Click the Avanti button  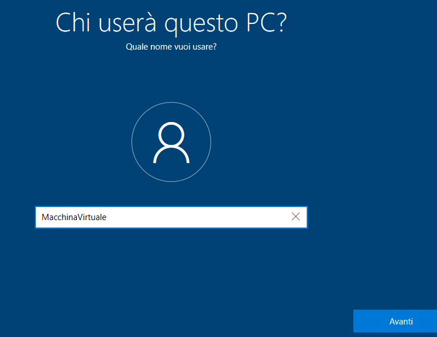[395, 321]
